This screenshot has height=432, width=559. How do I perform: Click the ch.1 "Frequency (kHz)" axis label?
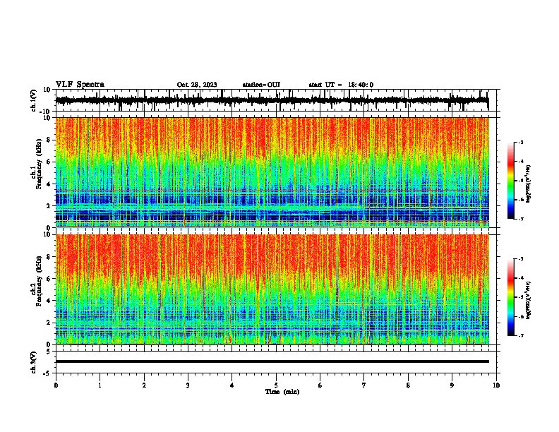tap(39, 164)
